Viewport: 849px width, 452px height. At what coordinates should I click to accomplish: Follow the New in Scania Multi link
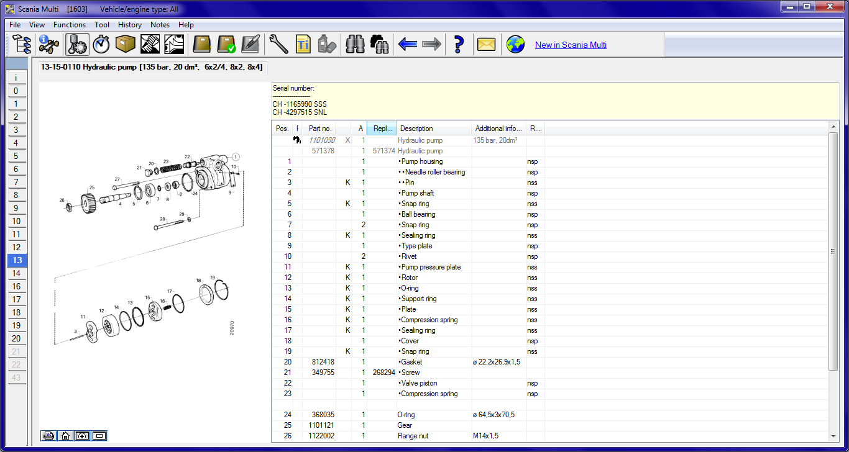[x=571, y=45]
